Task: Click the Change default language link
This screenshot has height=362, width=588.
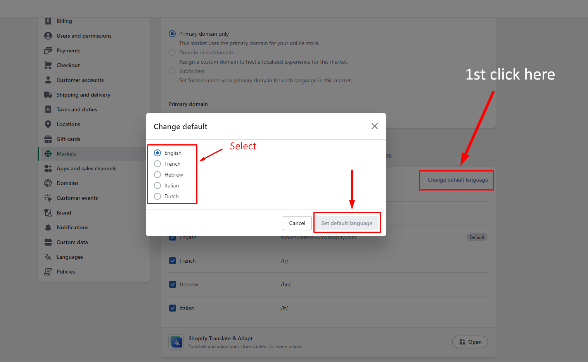Action: coord(458,180)
